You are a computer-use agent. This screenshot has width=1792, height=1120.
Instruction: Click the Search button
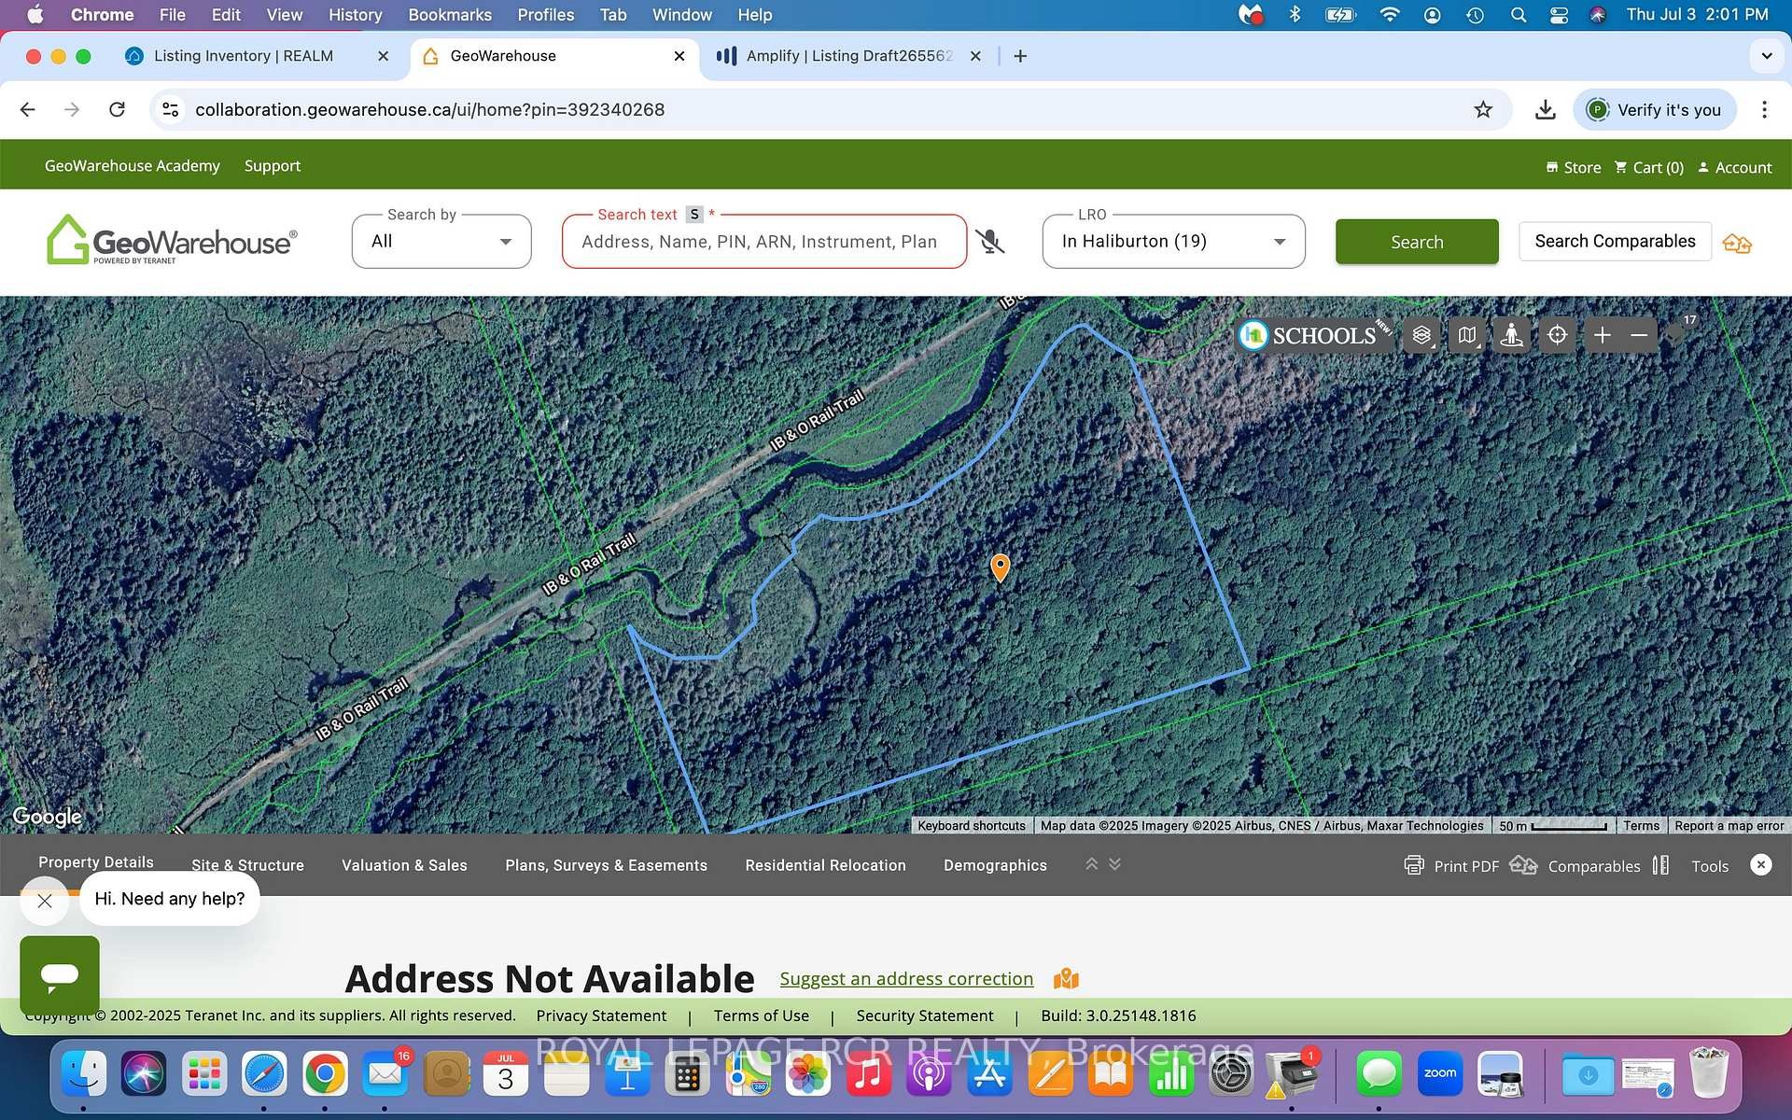(1416, 241)
